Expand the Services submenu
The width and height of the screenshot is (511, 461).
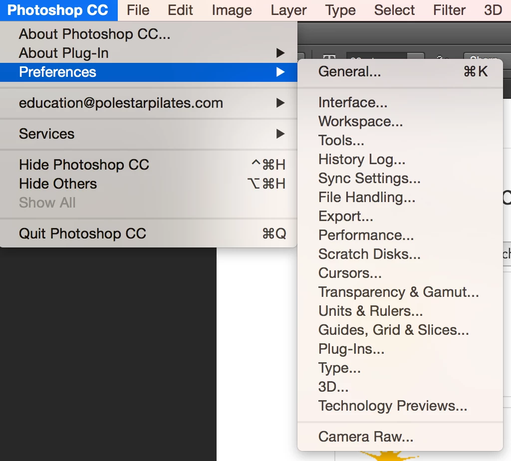click(x=149, y=134)
